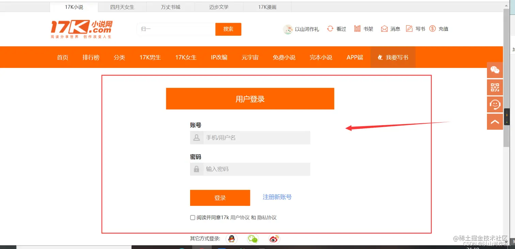Open the 元宇宙 navigation menu item

[x=250, y=57]
